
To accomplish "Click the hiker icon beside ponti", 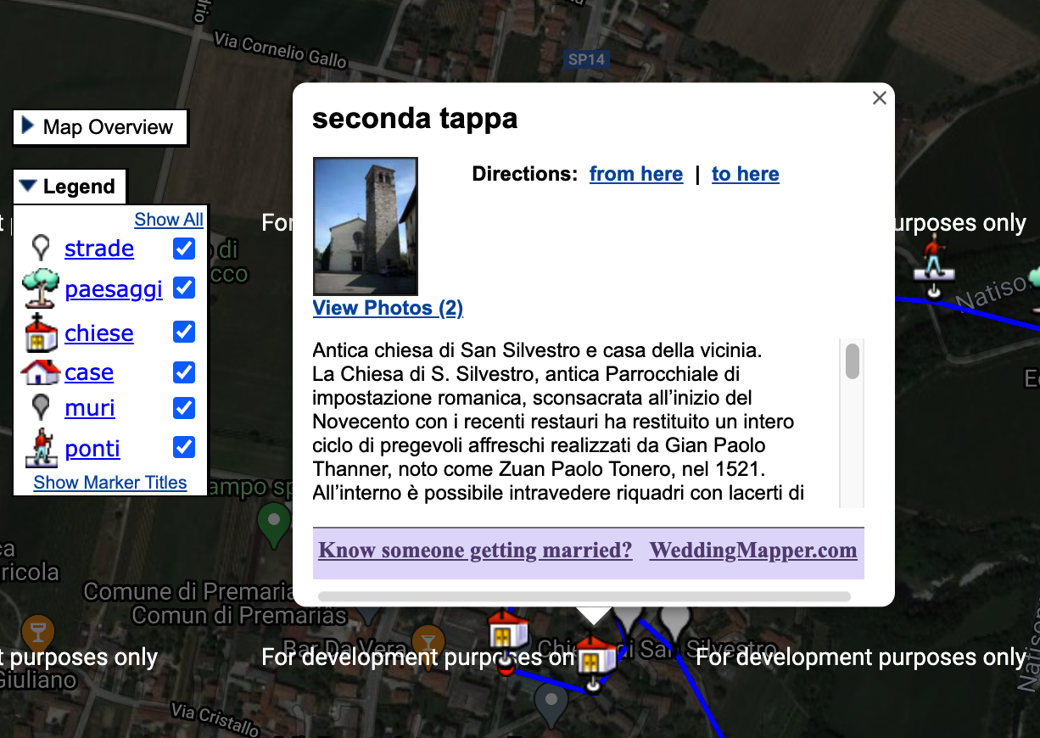I will [41, 448].
